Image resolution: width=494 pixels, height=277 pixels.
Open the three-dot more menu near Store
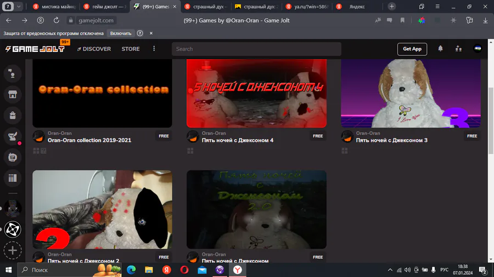point(154,49)
